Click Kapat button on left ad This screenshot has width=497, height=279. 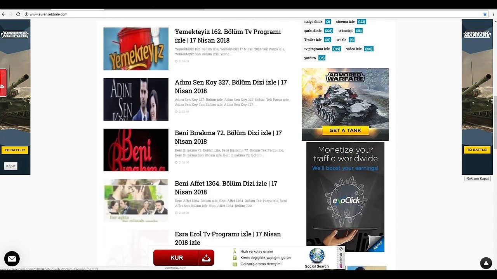pos(11,166)
